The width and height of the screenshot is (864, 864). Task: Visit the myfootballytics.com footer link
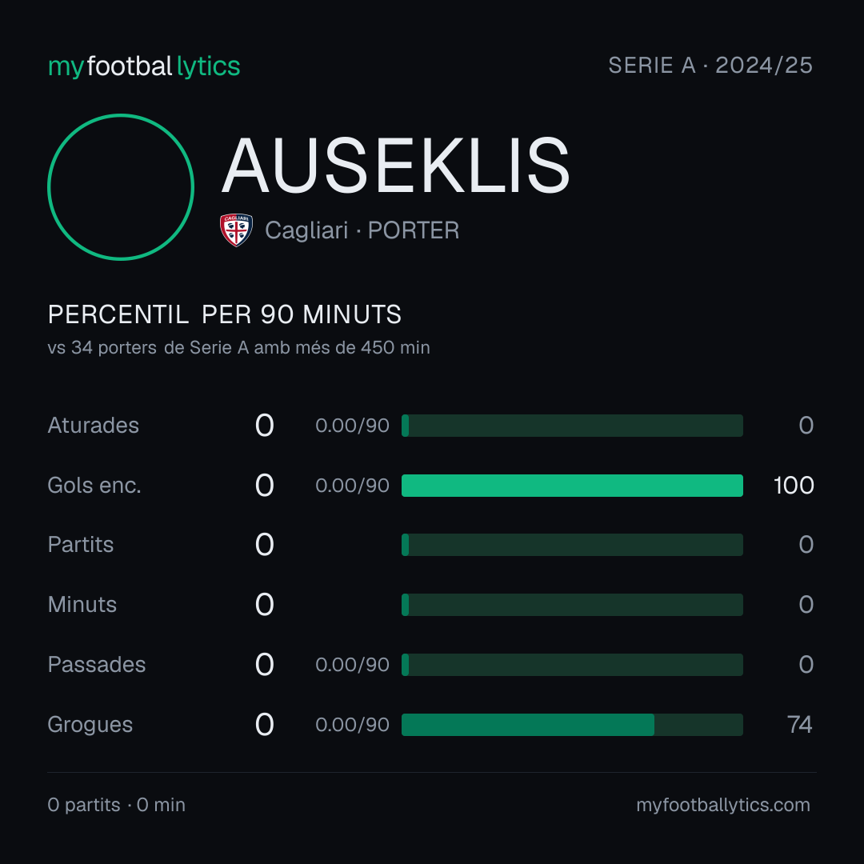723,805
